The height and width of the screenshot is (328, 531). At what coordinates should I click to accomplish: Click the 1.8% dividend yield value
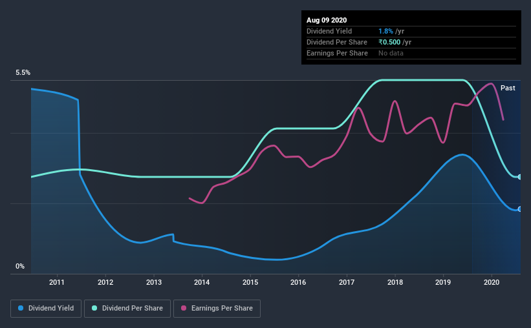(385, 31)
